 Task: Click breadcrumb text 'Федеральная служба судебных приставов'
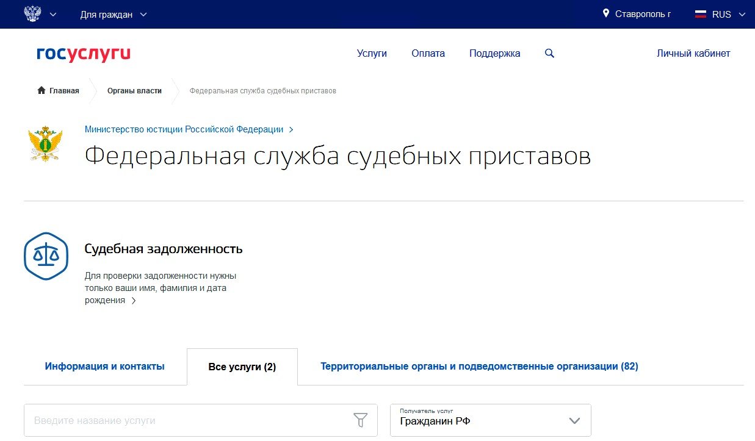263,91
